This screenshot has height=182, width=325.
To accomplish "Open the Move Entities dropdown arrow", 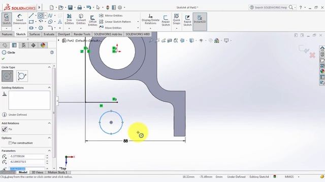I will (x=138, y=28).
